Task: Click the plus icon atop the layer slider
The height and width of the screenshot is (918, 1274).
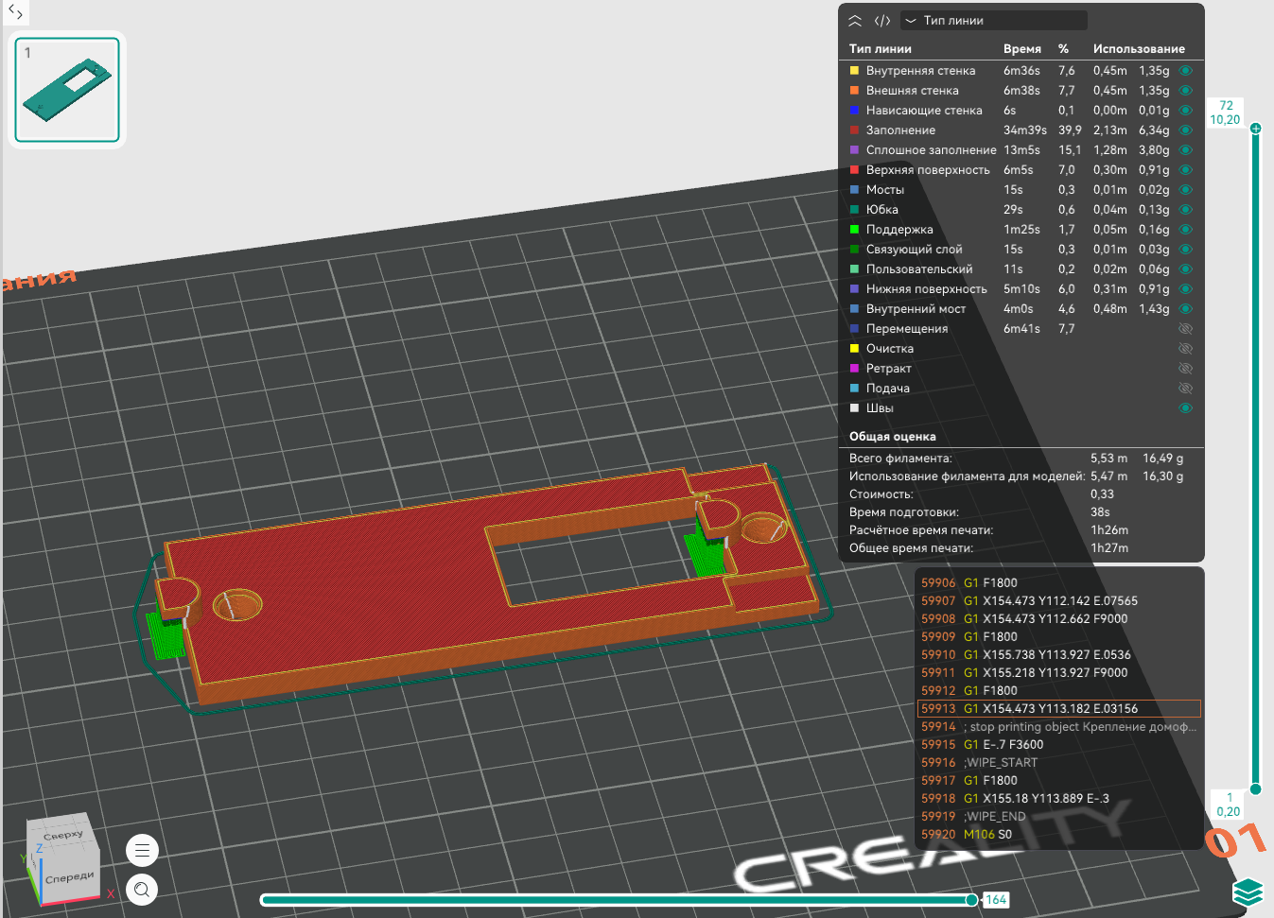Action: (1255, 128)
